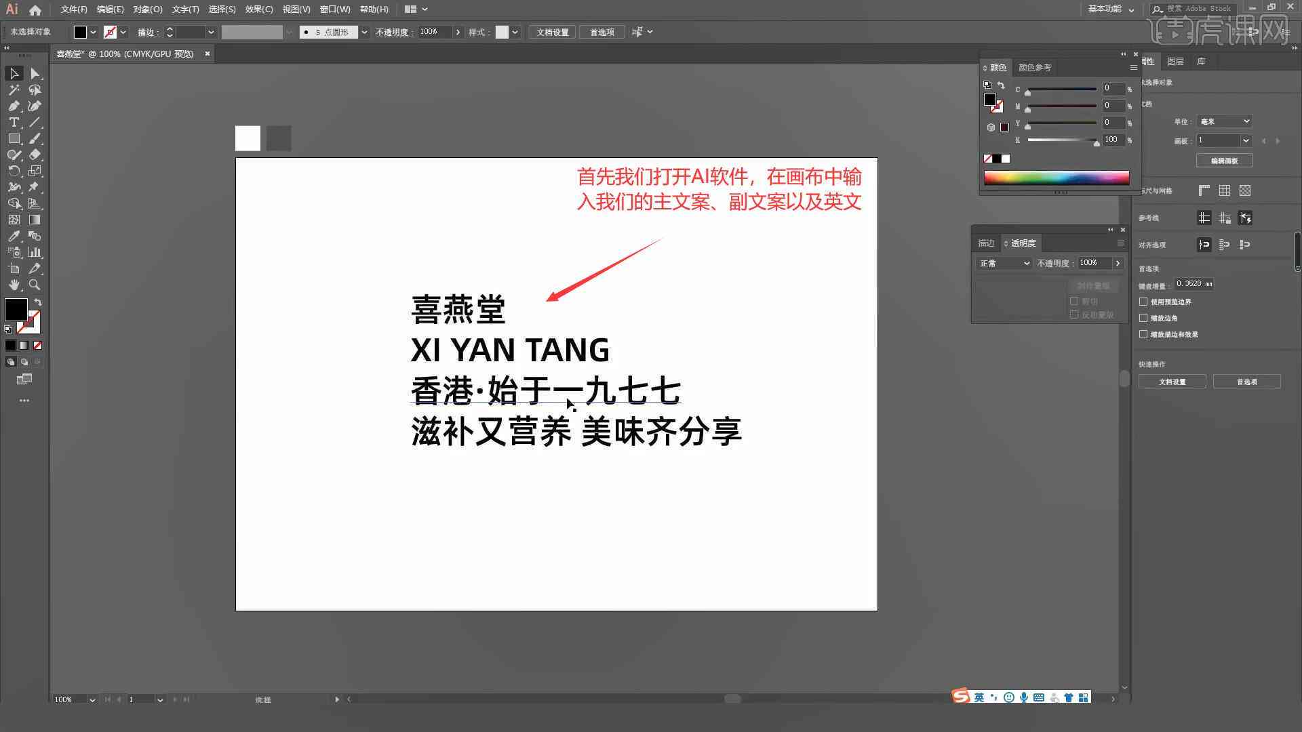Viewport: 1302px width, 732px height.
Task: Drag the Y color channel slider
Action: (x=1027, y=125)
